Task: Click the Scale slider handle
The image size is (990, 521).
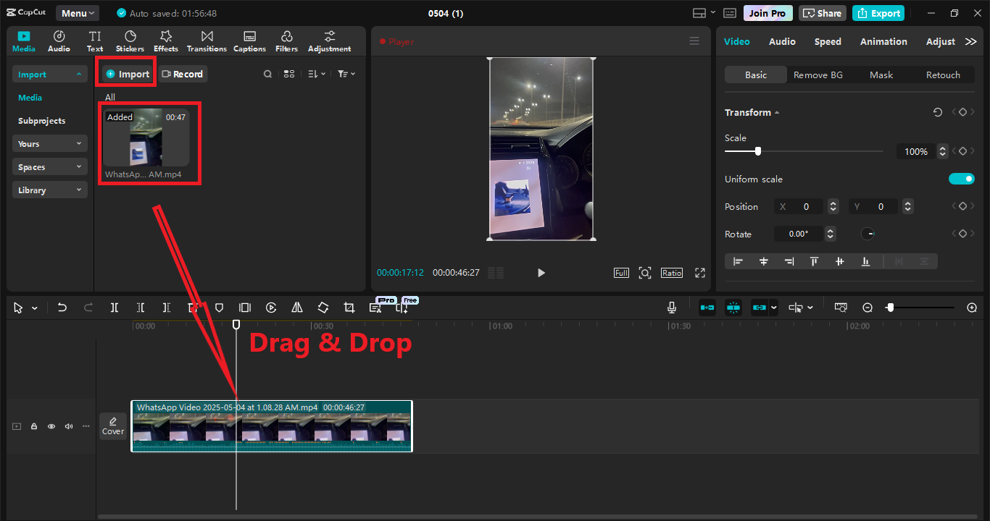Action: click(757, 151)
